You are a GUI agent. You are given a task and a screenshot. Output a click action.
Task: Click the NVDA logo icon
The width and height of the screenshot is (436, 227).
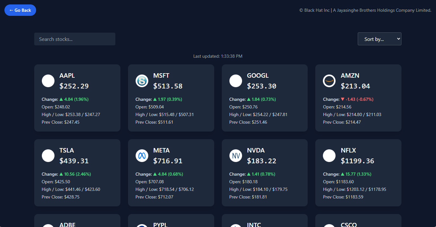point(236,156)
